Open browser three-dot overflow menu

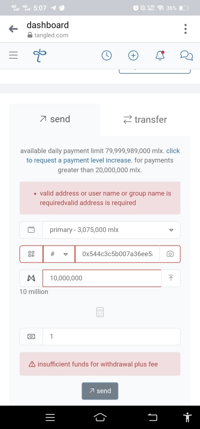(x=185, y=29)
